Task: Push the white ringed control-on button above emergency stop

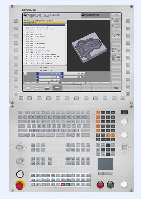Action: click(20, 174)
